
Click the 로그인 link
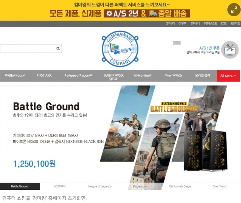click(x=224, y=24)
